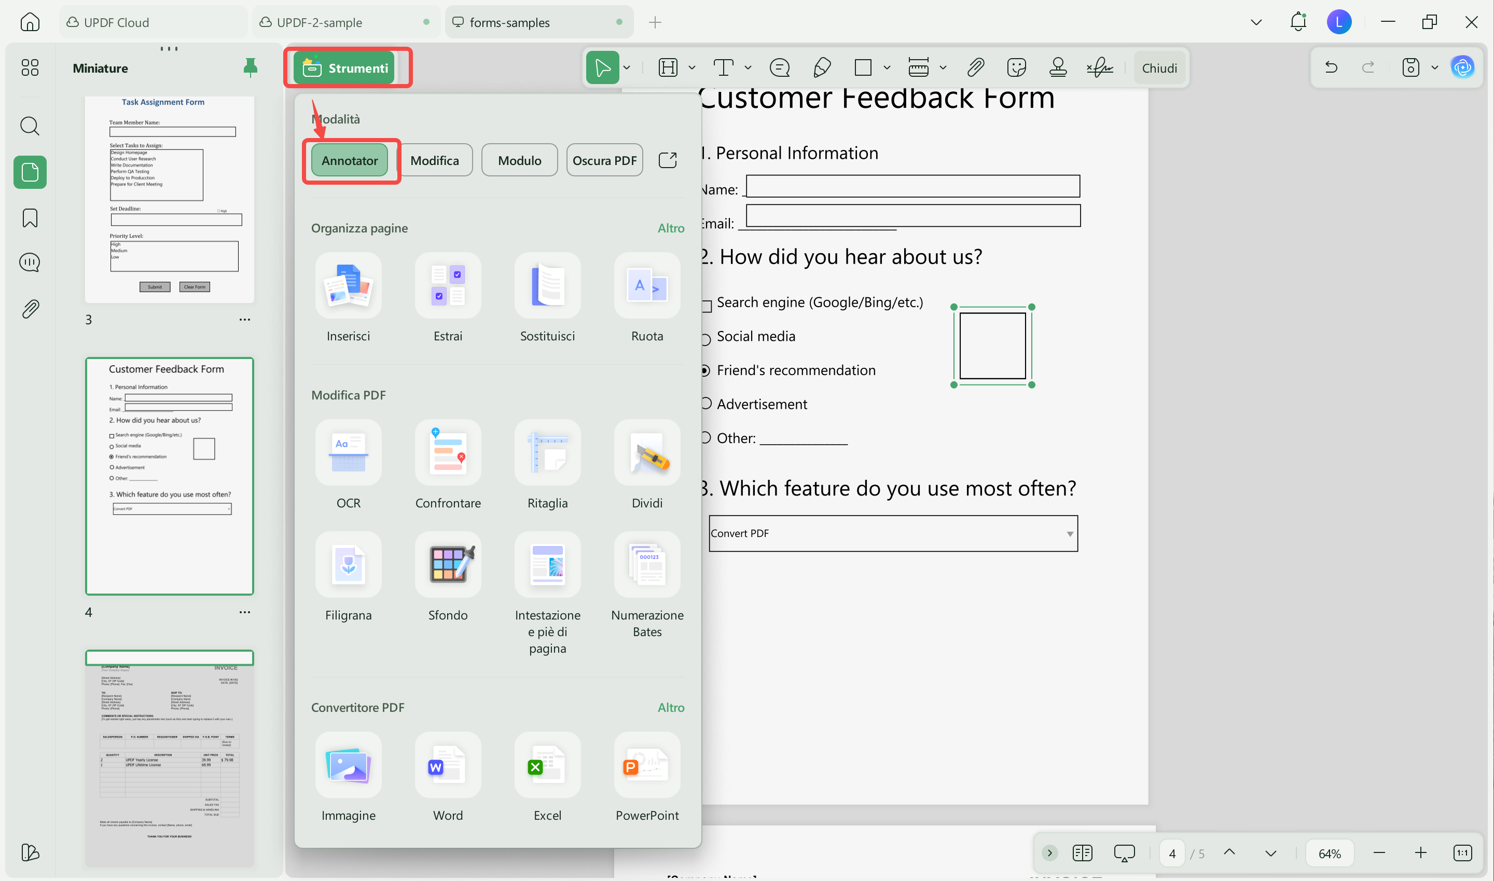Select the Social media radio button
The image size is (1494, 881).
point(706,339)
